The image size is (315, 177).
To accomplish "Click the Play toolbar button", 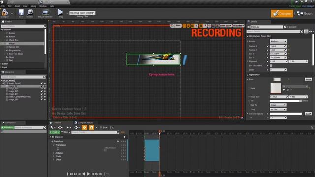I will pos(60,13).
